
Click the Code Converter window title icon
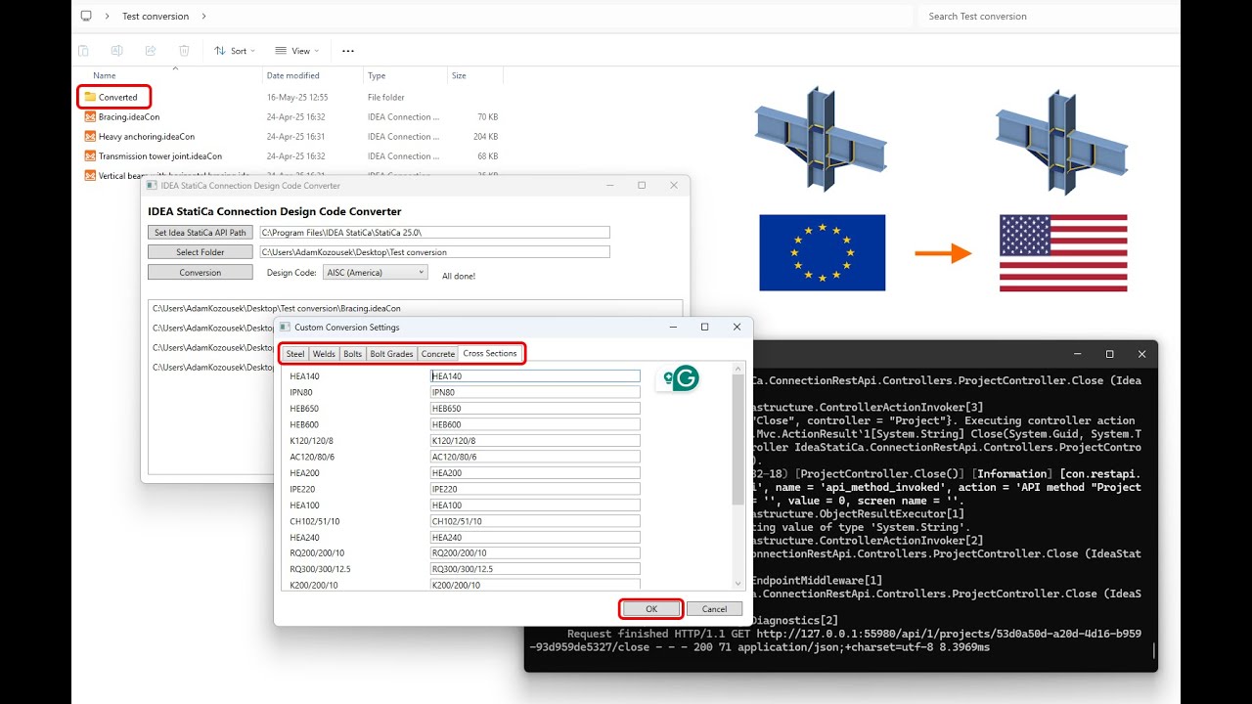[x=152, y=185]
